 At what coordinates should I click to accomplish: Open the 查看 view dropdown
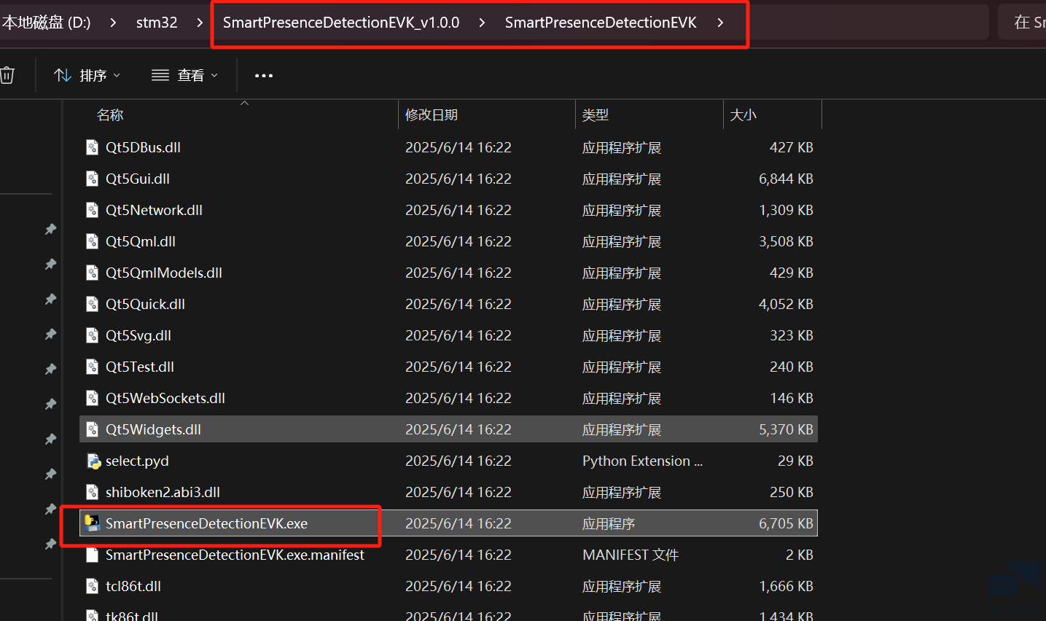184,76
